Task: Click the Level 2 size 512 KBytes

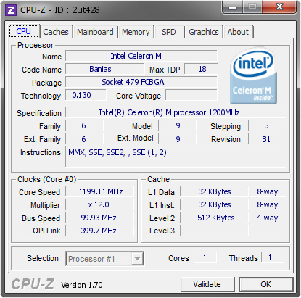Action: (x=214, y=218)
